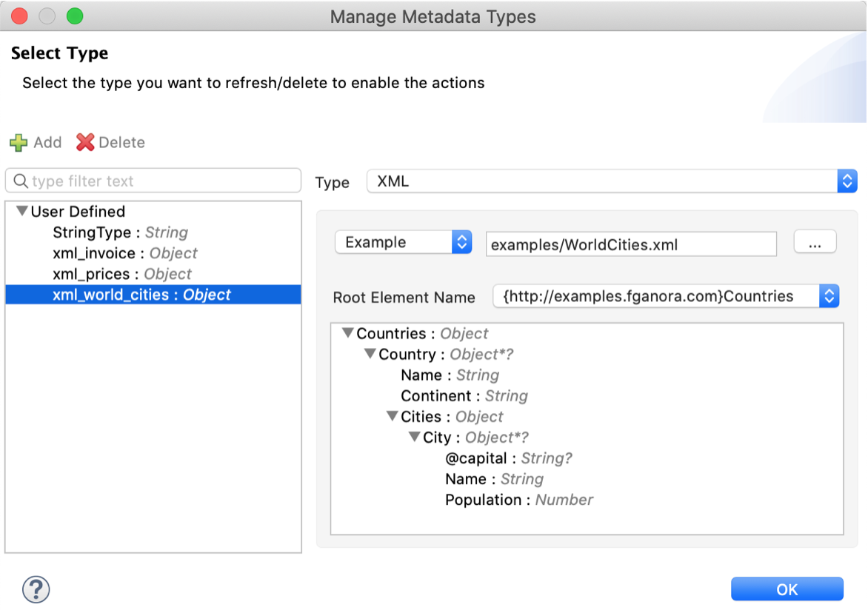This screenshot has width=868, height=613.
Task: Click the search magnifier icon in filter
Action: (20, 181)
